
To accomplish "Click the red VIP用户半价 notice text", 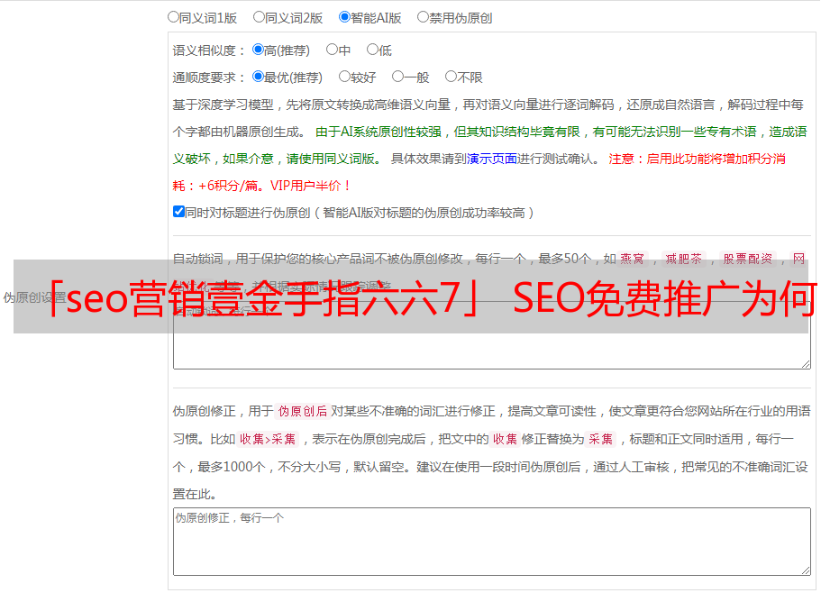I will click(310, 186).
